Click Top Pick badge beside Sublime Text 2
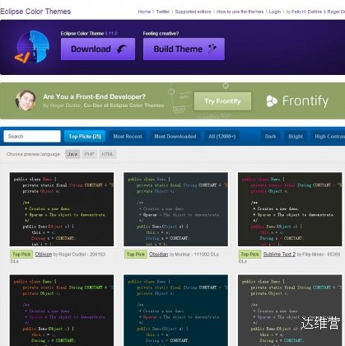This screenshot has width=345, height=346. click(249, 255)
